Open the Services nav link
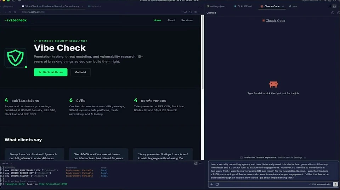This screenshot has width=340, height=190. point(187,20)
